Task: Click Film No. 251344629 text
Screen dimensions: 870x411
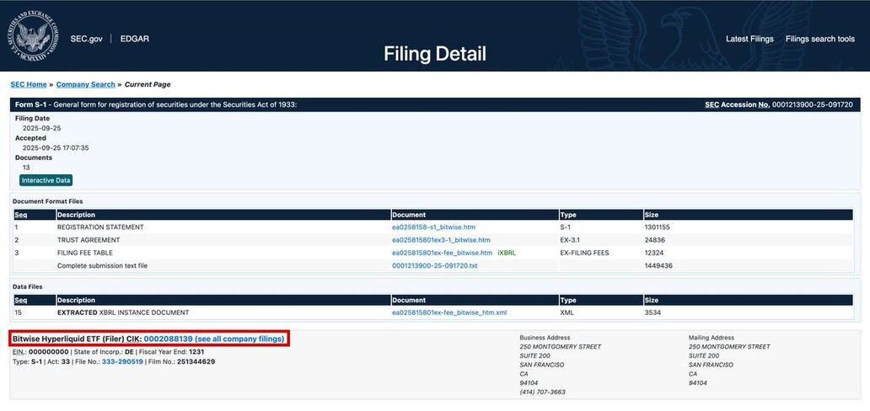Action: click(x=180, y=361)
